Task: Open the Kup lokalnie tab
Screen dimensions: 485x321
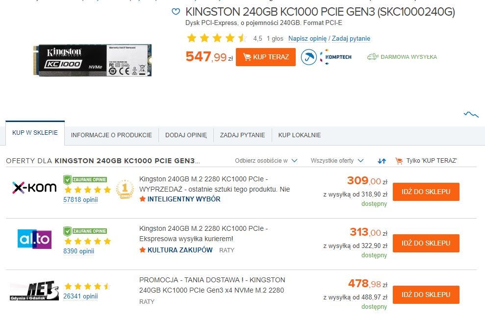Action: [300, 135]
